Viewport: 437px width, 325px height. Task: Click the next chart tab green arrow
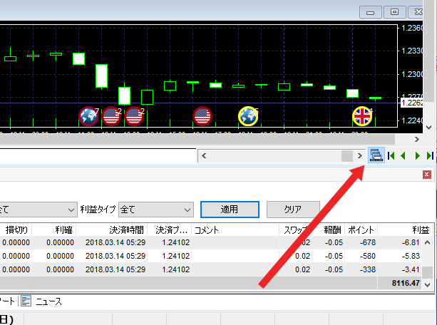[418, 155]
